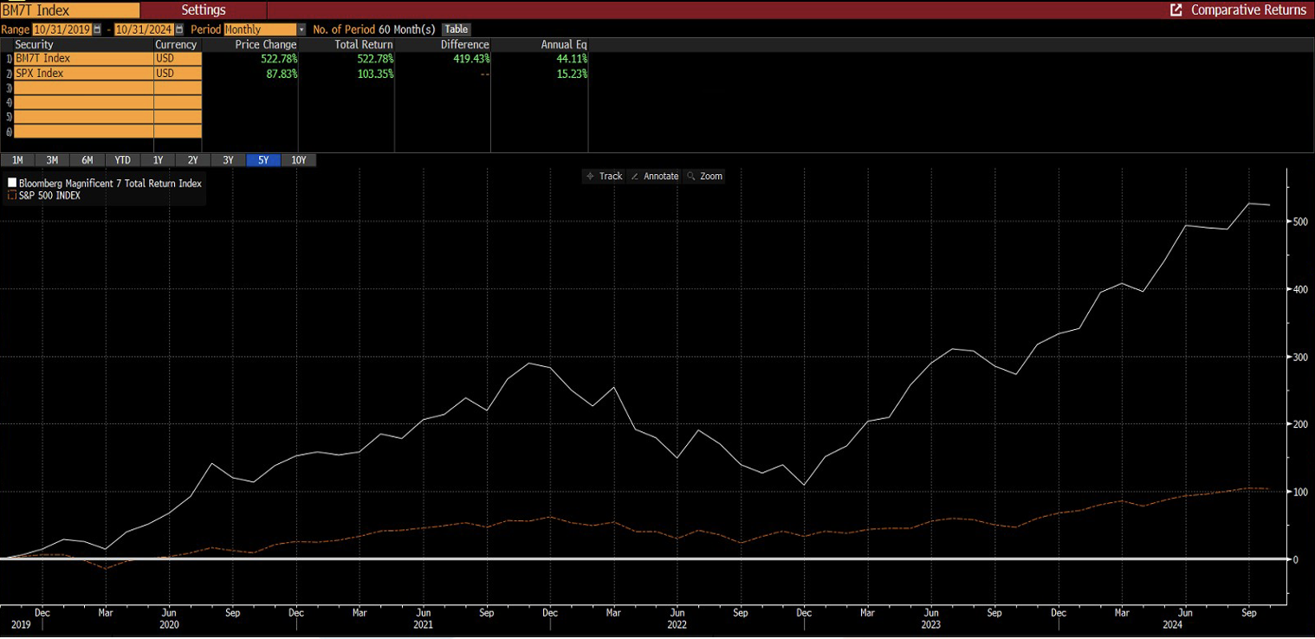This screenshot has height=639, width=1315.
Task: Click SPX Total Return value 103.35%
Action: point(373,74)
